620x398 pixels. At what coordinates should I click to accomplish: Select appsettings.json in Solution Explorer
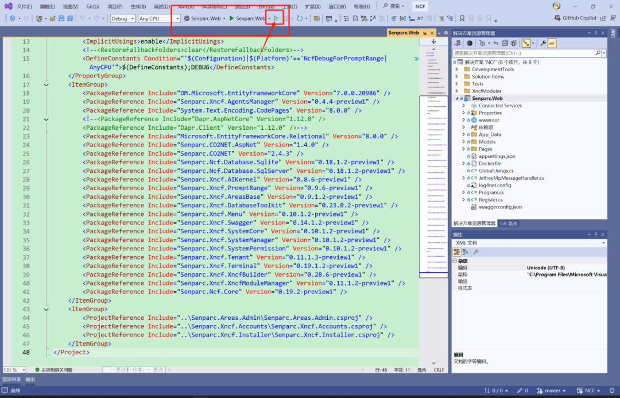(497, 156)
